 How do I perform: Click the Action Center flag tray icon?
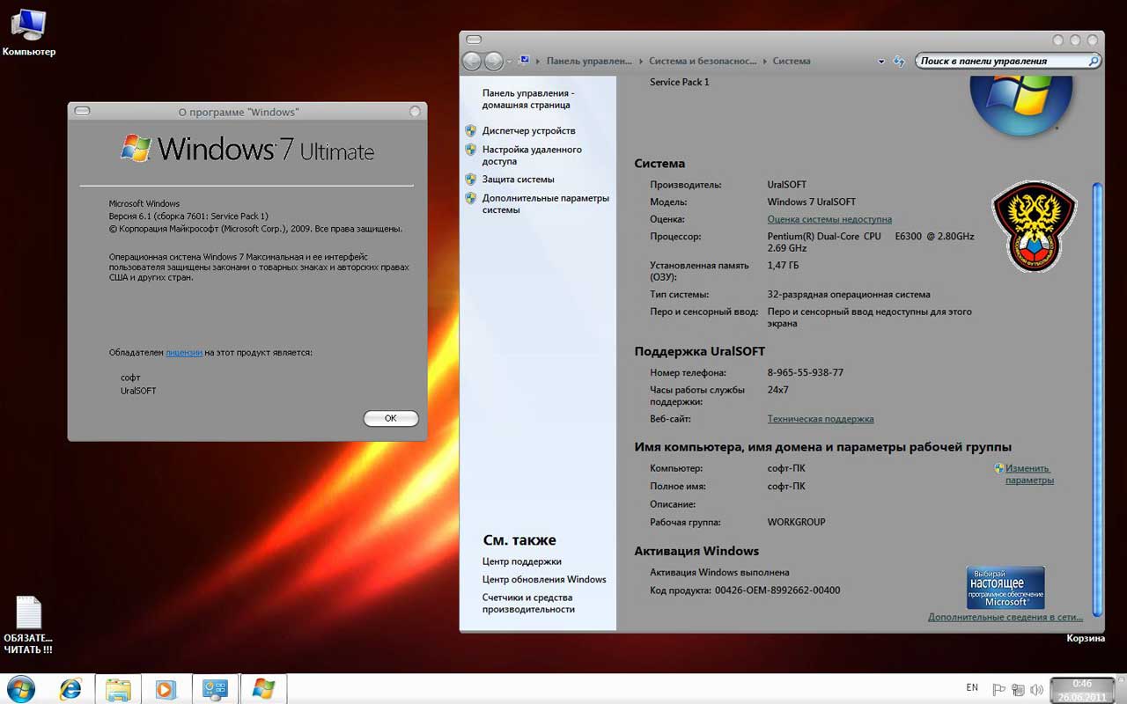click(998, 690)
